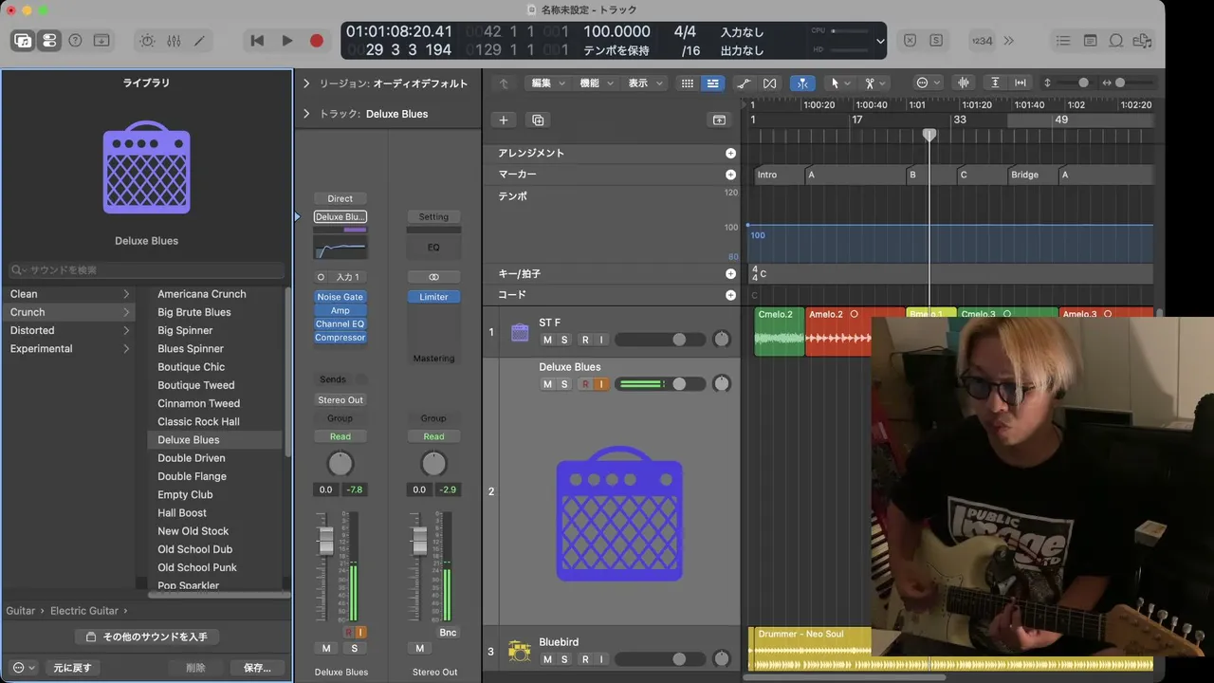Open the 表示 menu
This screenshot has width=1214, height=683.
click(x=645, y=83)
